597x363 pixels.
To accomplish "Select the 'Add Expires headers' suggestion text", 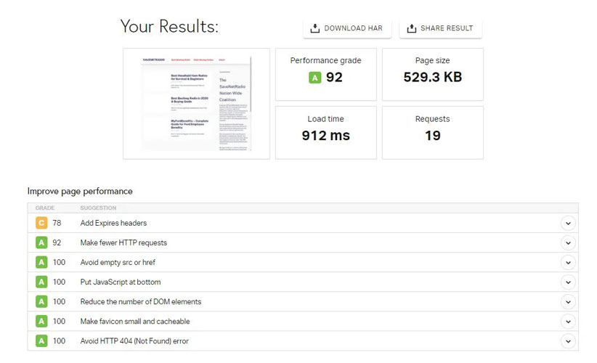I will tap(113, 223).
